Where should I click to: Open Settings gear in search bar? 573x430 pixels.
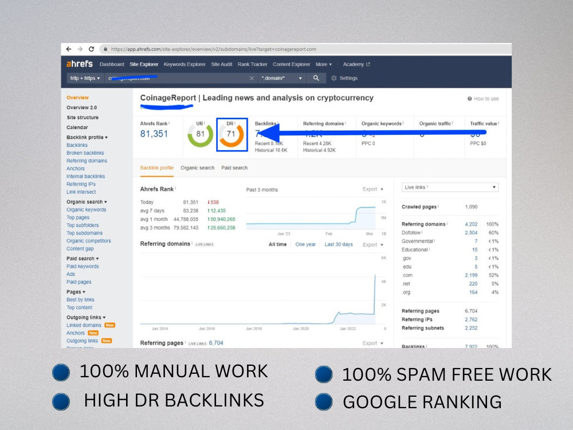pos(344,78)
